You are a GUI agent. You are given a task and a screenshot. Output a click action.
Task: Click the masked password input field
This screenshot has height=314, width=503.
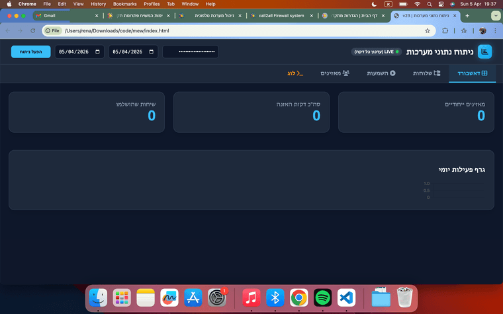tap(191, 52)
